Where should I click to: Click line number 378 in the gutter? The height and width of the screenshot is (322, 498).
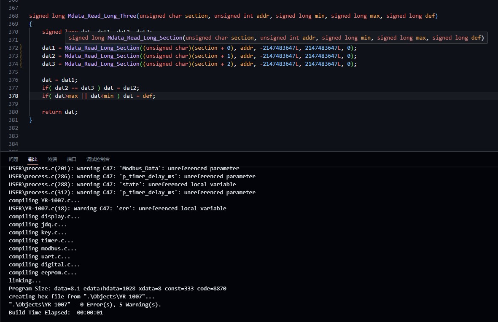point(13,96)
